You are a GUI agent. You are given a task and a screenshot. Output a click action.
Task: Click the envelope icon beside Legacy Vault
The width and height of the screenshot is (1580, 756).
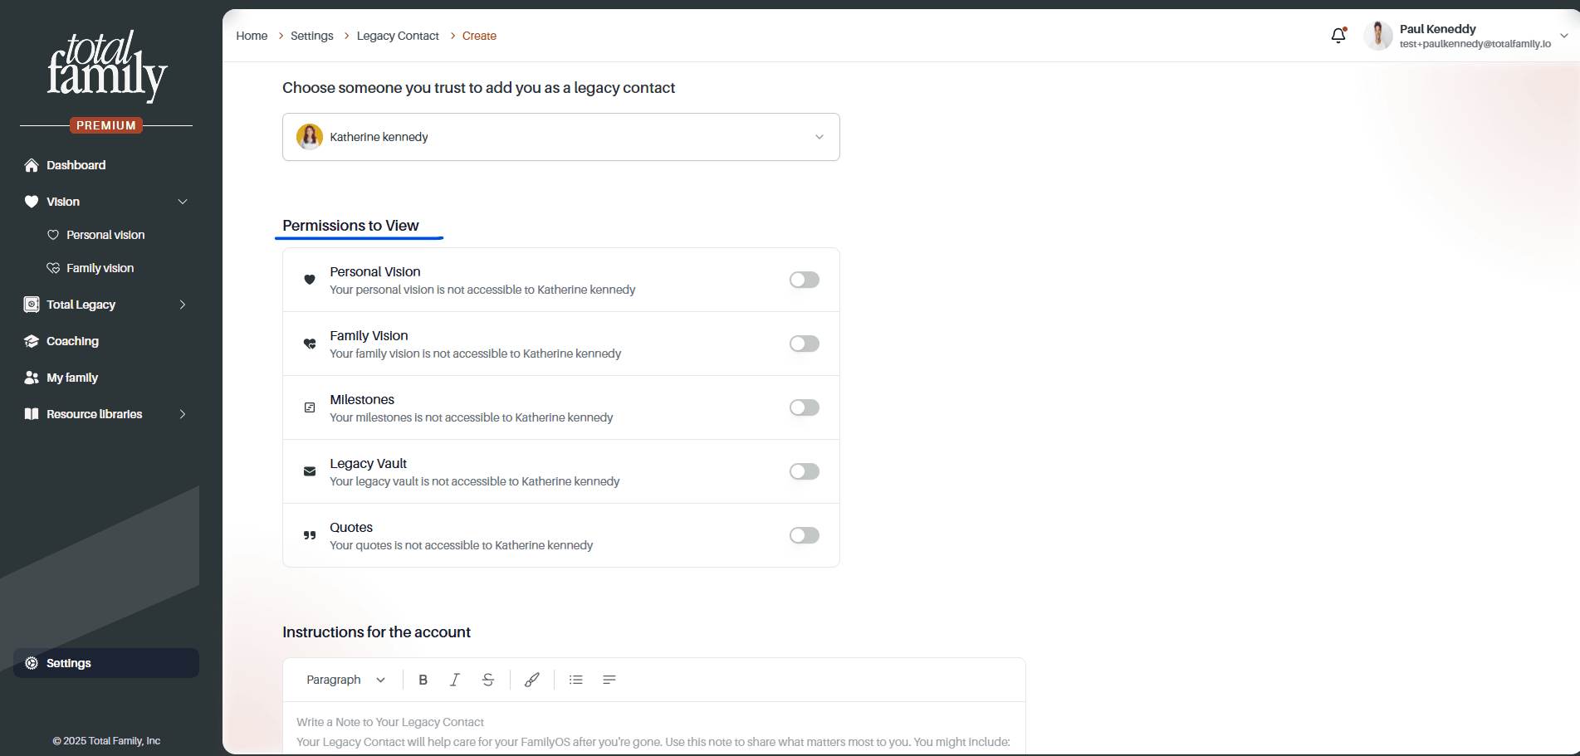(x=310, y=471)
